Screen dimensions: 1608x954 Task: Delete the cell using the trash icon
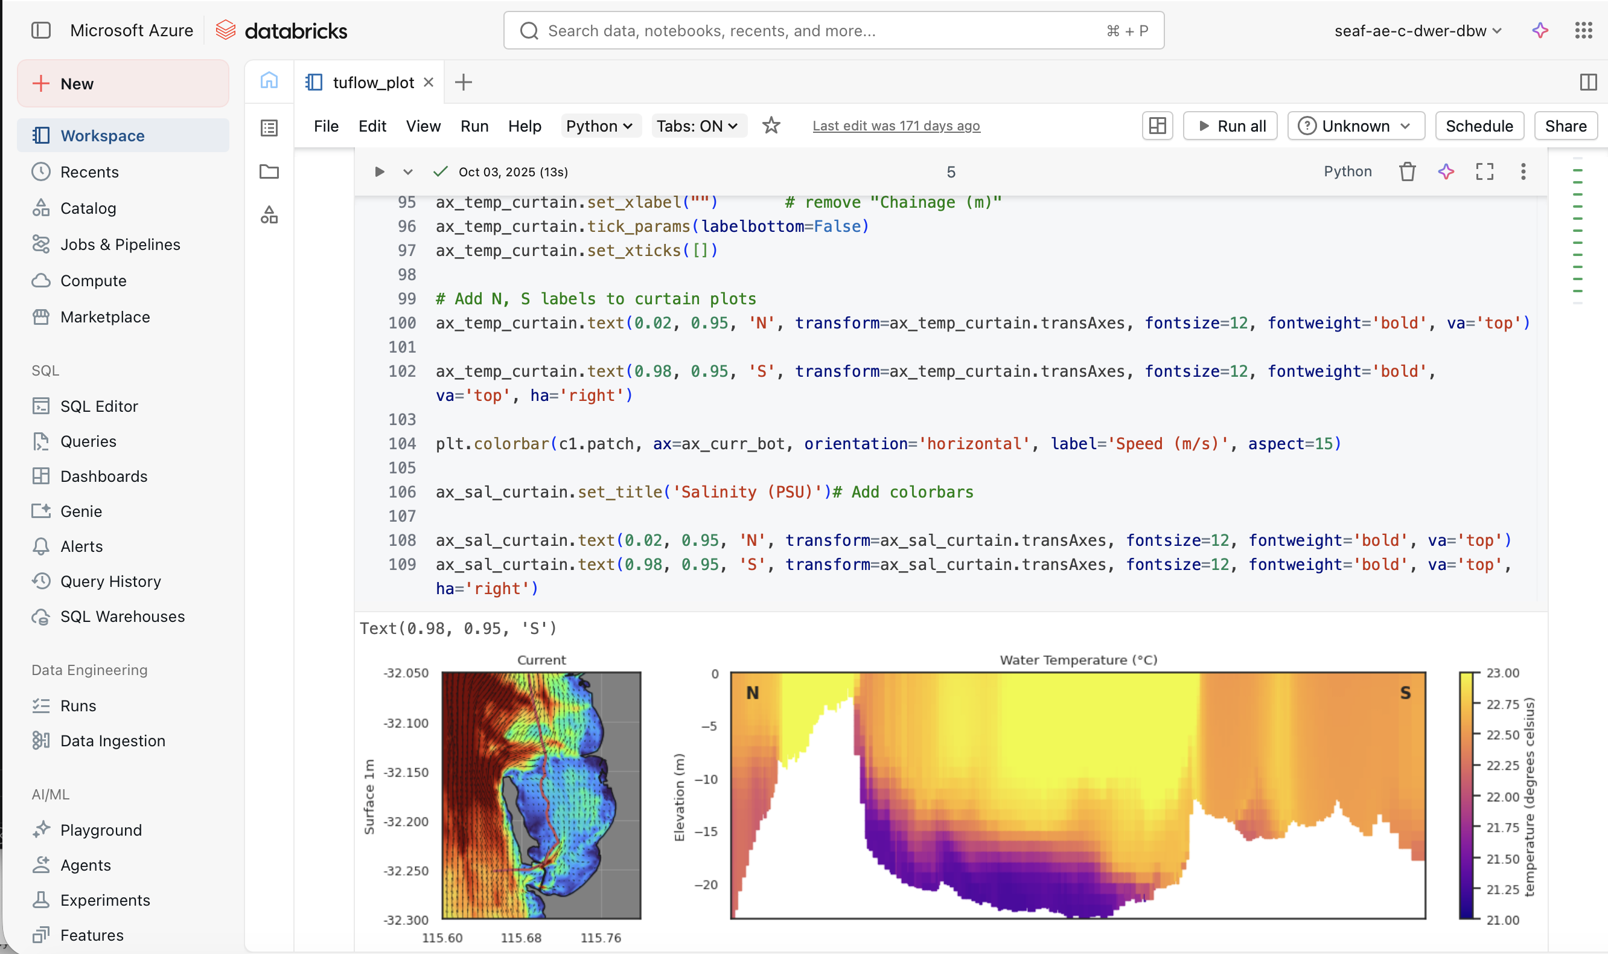coord(1406,171)
